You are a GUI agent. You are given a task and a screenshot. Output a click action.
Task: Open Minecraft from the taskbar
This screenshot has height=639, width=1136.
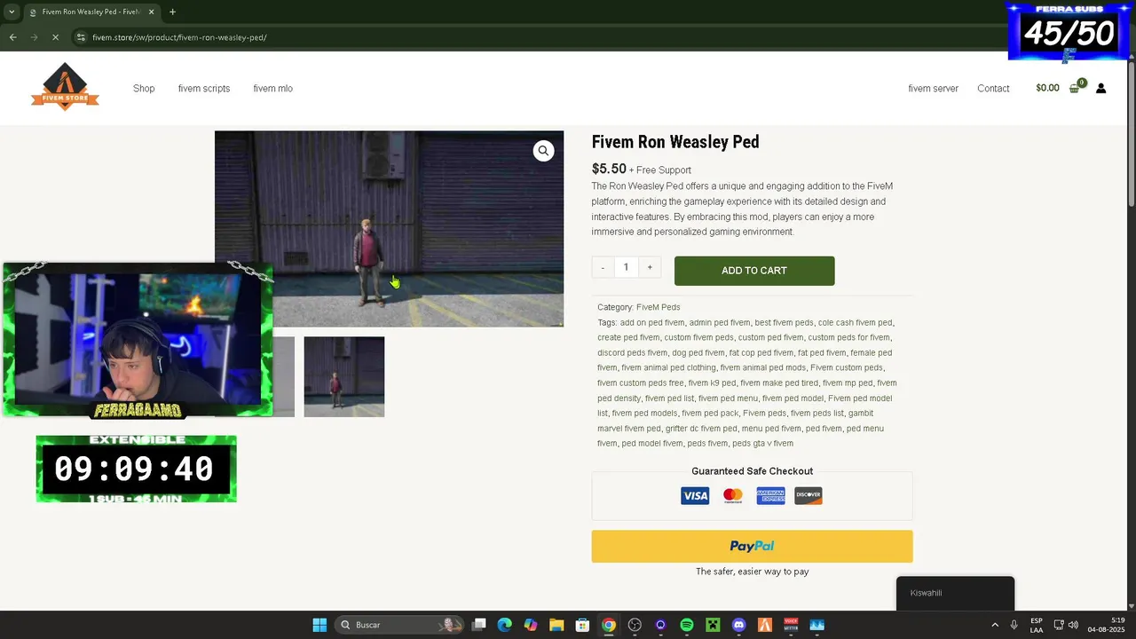click(713, 625)
